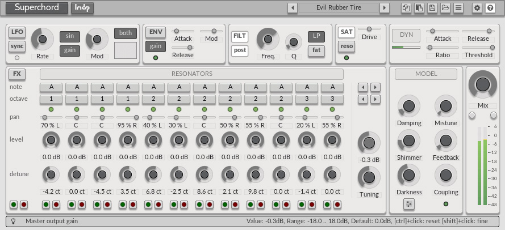
Task: Toggle the SAT saturation section
Action: pyautogui.click(x=347, y=32)
